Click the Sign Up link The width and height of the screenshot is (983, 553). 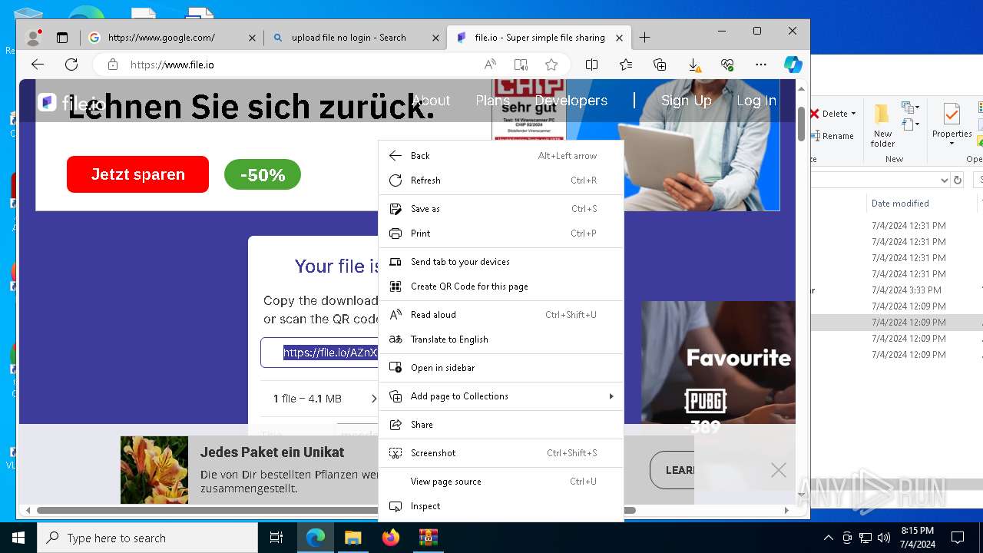pyautogui.click(x=686, y=101)
